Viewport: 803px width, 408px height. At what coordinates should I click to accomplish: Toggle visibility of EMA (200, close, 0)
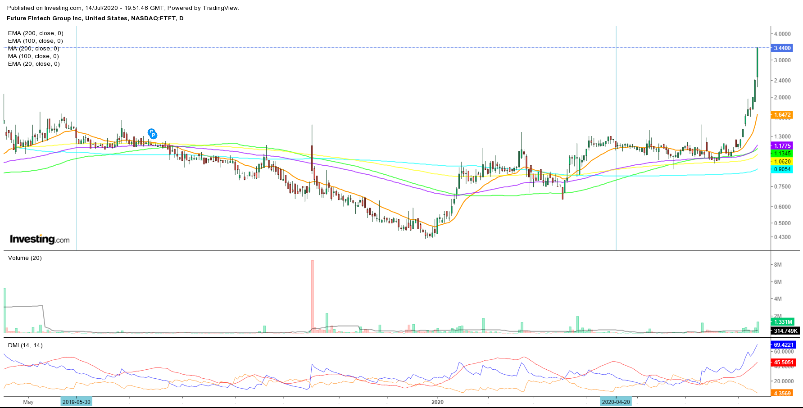click(36, 33)
